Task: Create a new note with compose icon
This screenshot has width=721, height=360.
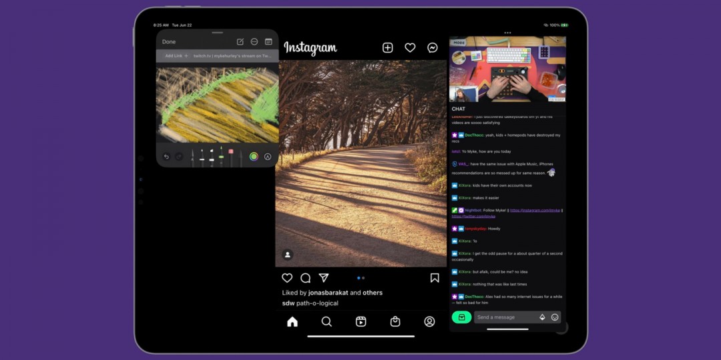Action: coord(240,42)
